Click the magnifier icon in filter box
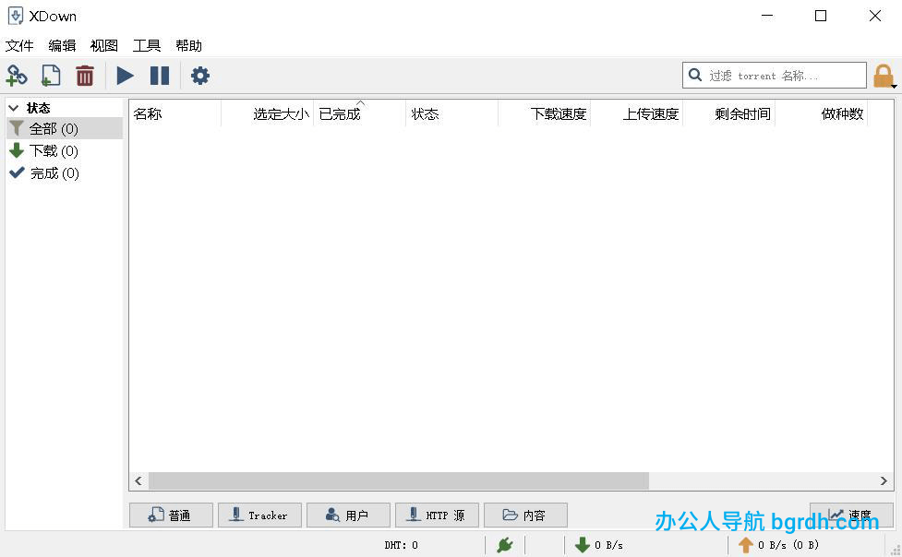The height and width of the screenshot is (557, 902). tap(695, 75)
